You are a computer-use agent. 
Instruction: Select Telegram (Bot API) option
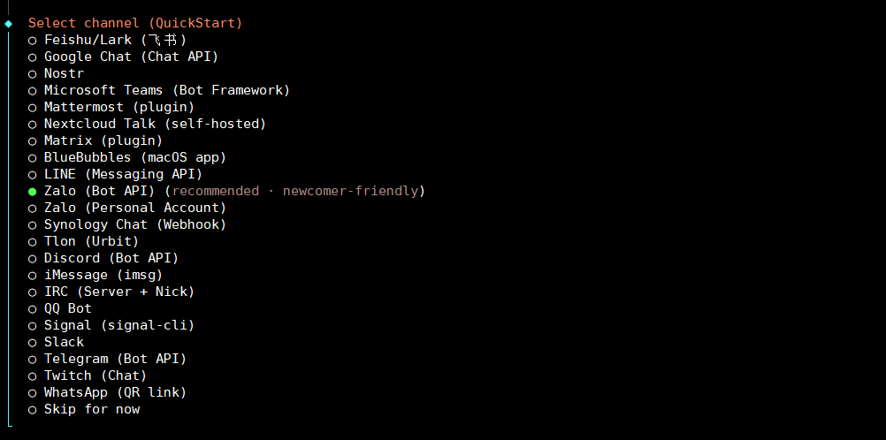(115, 359)
